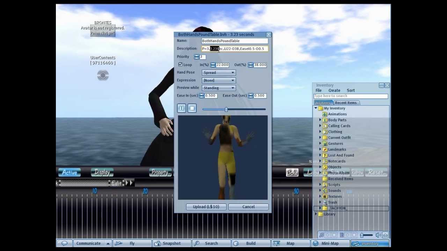Open Search from the bottom toolbar

[x=211, y=243]
